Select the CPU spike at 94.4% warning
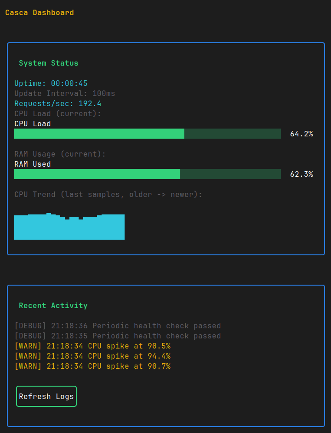Screen dimensions: 331x433 91,356
